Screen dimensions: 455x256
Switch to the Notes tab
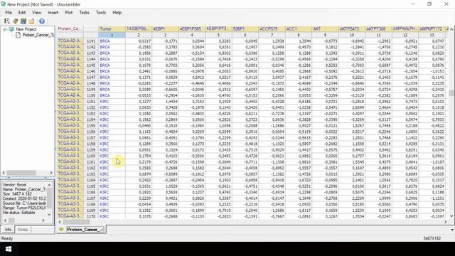tap(23, 229)
